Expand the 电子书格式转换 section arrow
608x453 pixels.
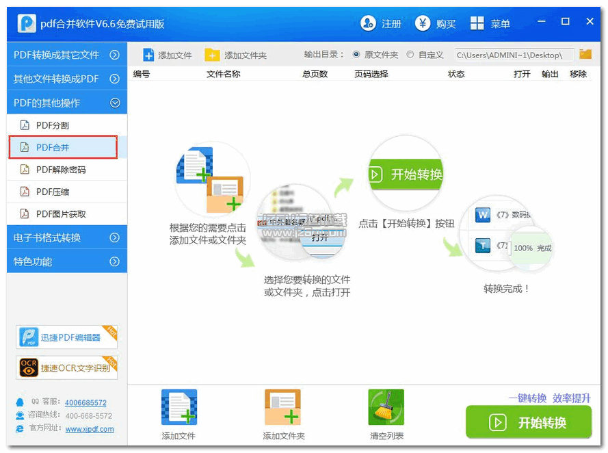tap(114, 237)
